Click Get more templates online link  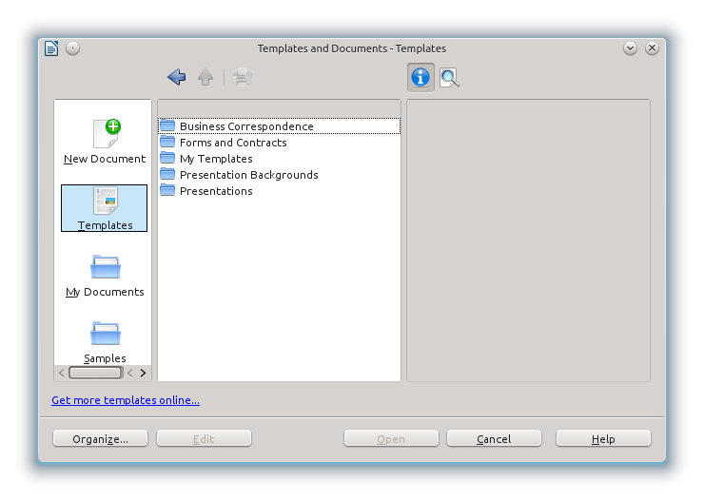click(x=126, y=400)
